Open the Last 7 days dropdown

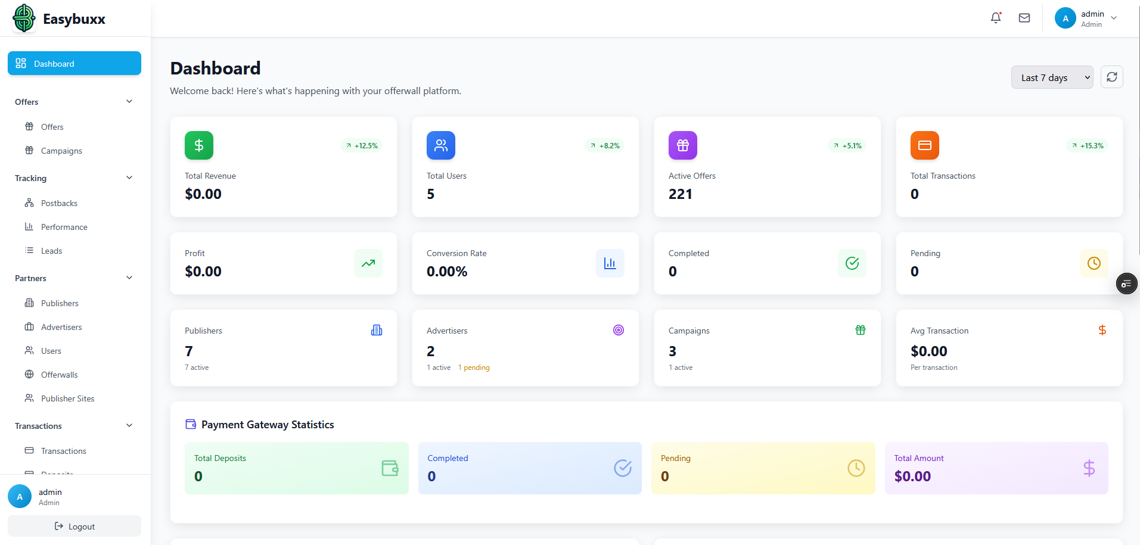[x=1052, y=77]
